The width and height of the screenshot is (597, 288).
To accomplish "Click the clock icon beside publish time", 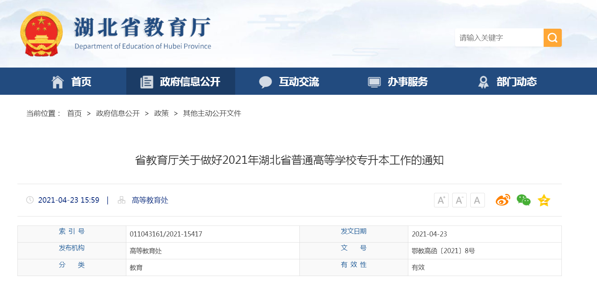I will pos(30,200).
